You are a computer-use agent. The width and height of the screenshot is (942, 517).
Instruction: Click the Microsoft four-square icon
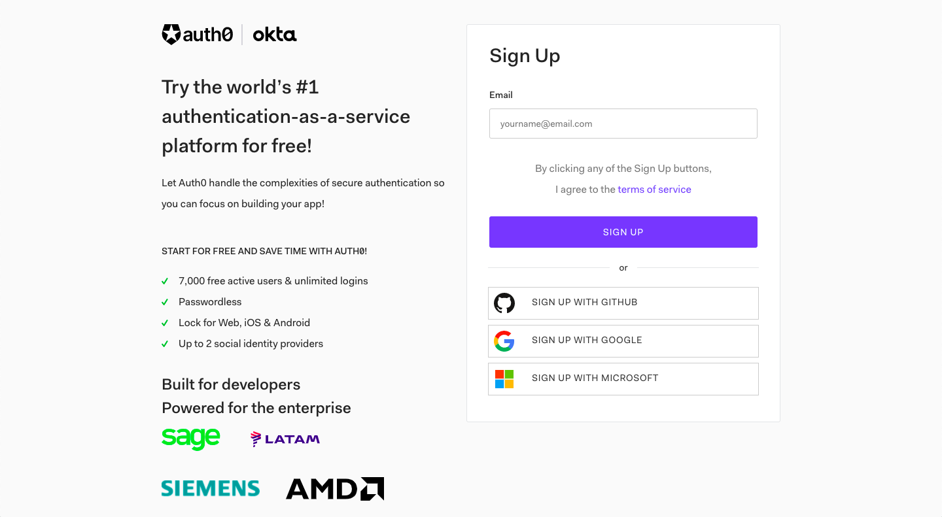504,378
